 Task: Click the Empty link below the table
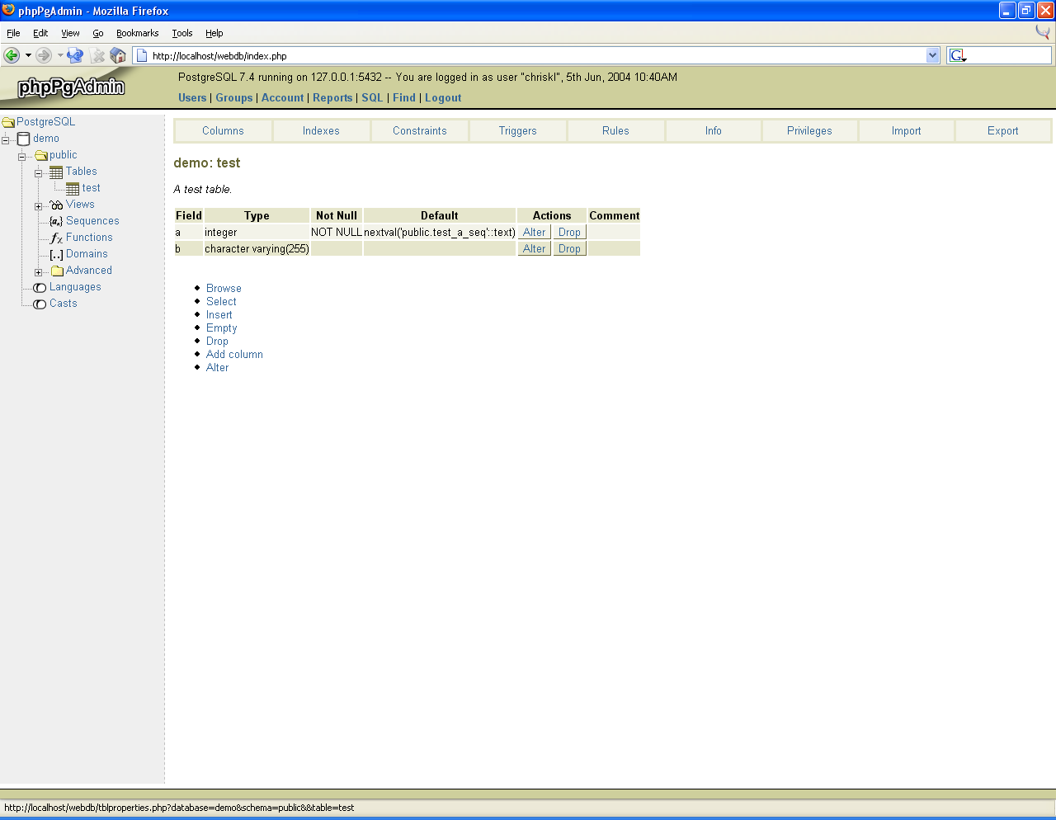(x=221, y=328)
